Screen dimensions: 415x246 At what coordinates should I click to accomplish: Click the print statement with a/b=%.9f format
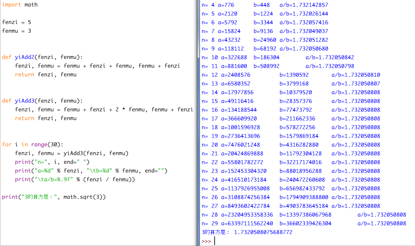(75, 179)
